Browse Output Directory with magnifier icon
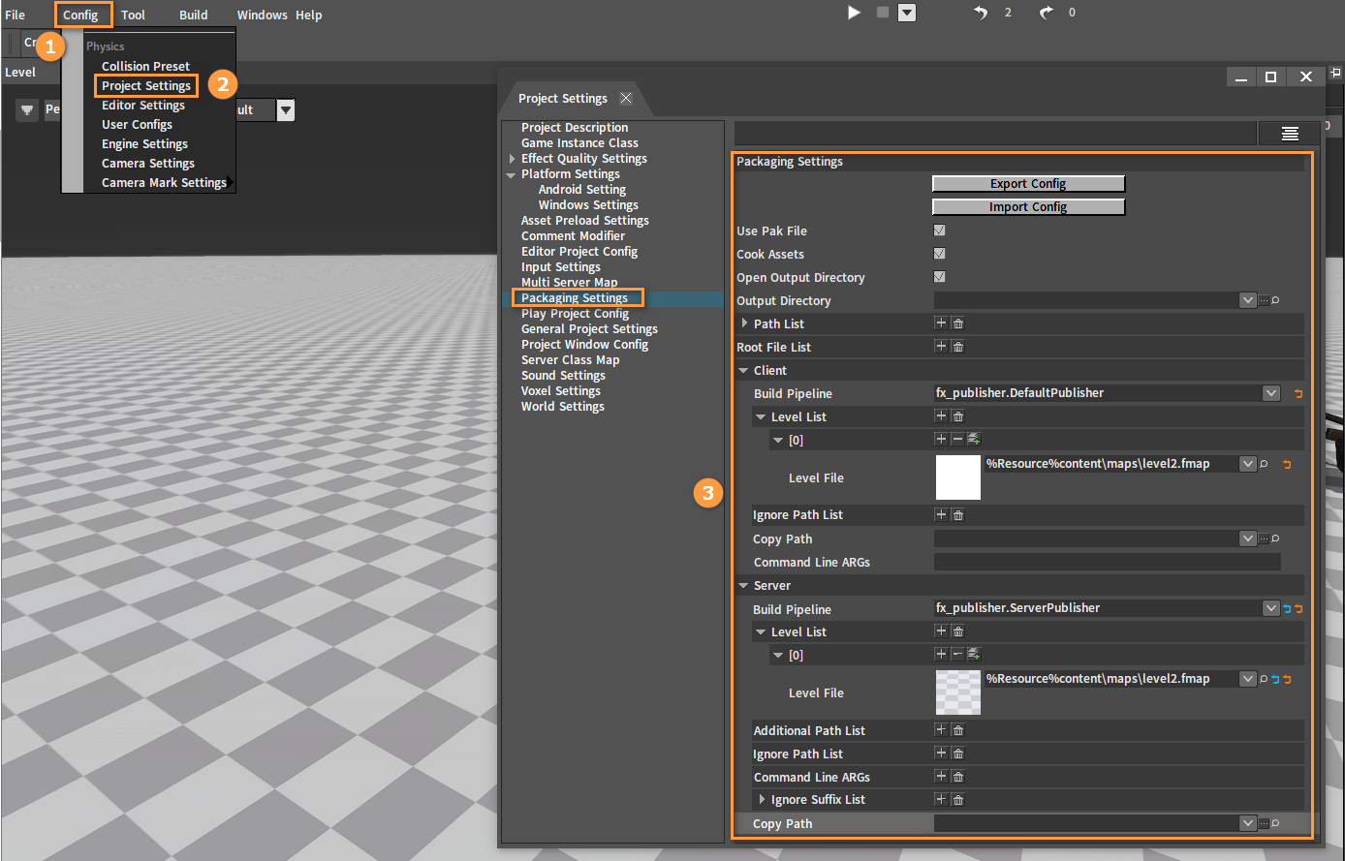The height and width of the screenshot is (861, 1345). click(x=1275, y=300)
